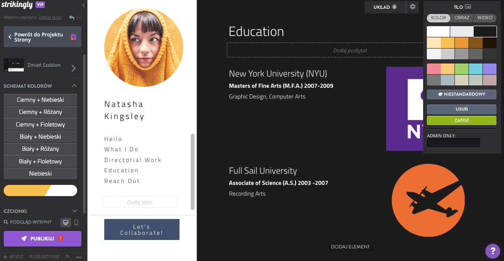Choose Ciemny + Fioletowy color scheme
This screenshot has height=261, width=504.
[40, 125]
